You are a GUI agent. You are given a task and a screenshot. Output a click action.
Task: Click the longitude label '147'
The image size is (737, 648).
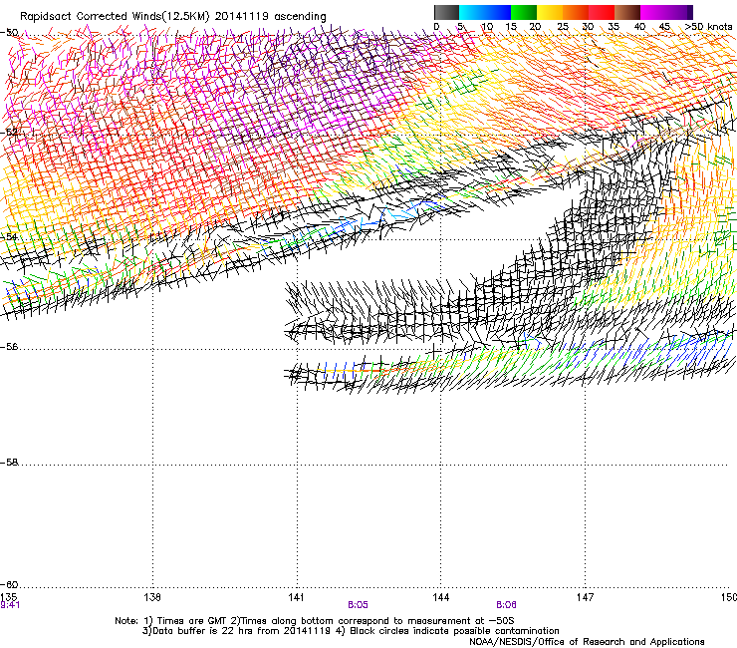pos(585,597)
